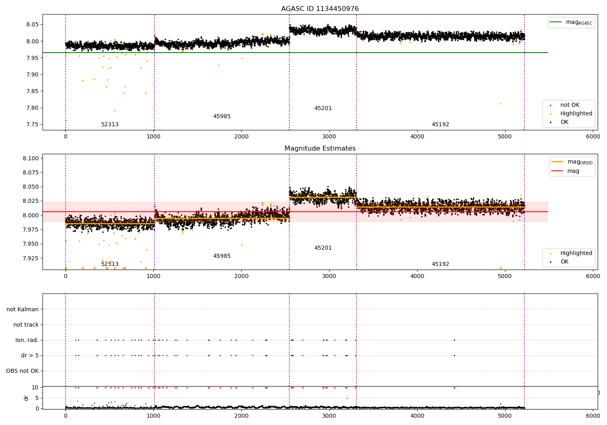This screenshot has width=607, height=425.
Task: Click the 7.80 y-axis tick label
Action: pos(33,108)
